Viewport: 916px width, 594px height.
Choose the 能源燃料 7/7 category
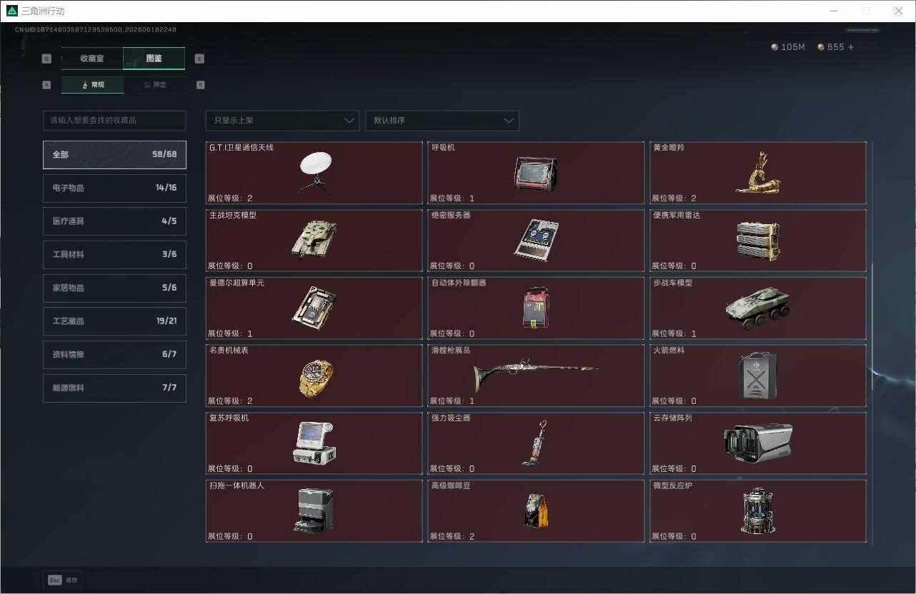pos(114,388)
